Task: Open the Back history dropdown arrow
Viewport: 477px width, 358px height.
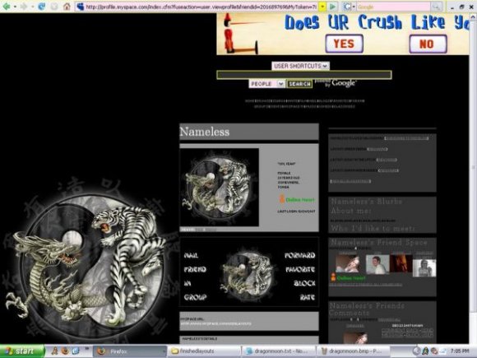Action: pyautogui.click(x=15, y=7)
